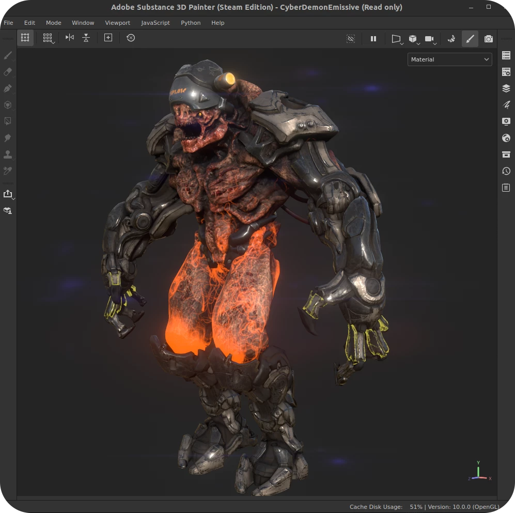Open the Log panel document icon

click(506, 188)
